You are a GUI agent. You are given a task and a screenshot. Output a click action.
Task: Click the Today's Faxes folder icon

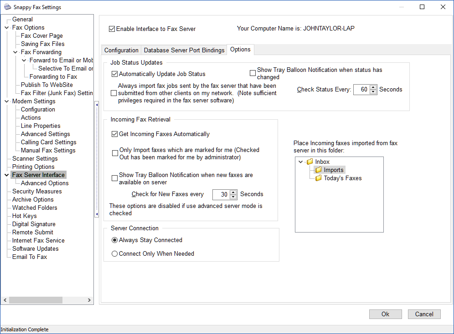[x=319, y=178]
